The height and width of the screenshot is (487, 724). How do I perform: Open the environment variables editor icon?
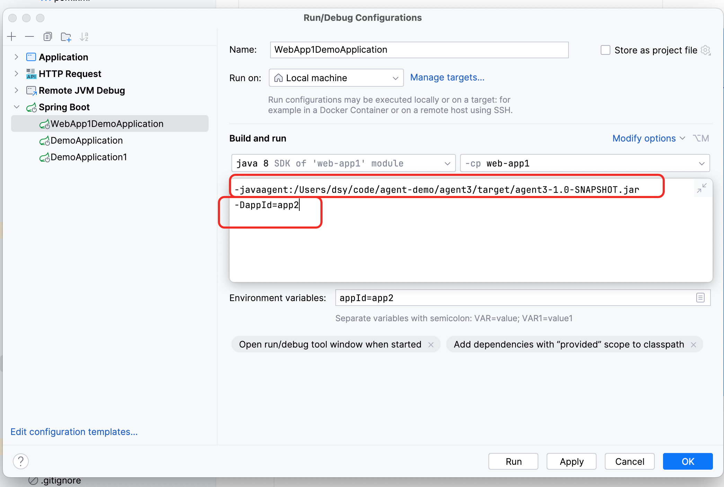tap(700, 298)
